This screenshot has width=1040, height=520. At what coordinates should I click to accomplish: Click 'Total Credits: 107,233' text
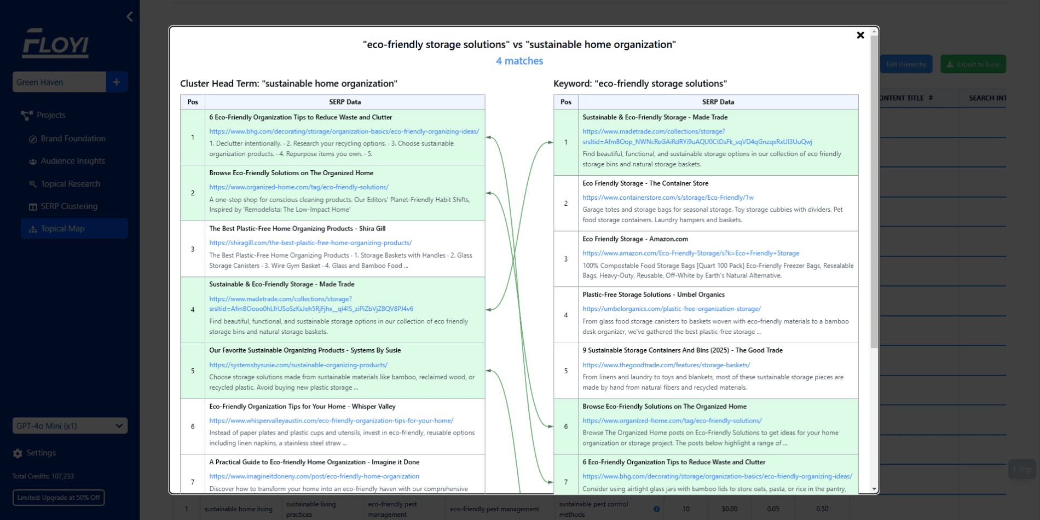(x=43, y=476)
